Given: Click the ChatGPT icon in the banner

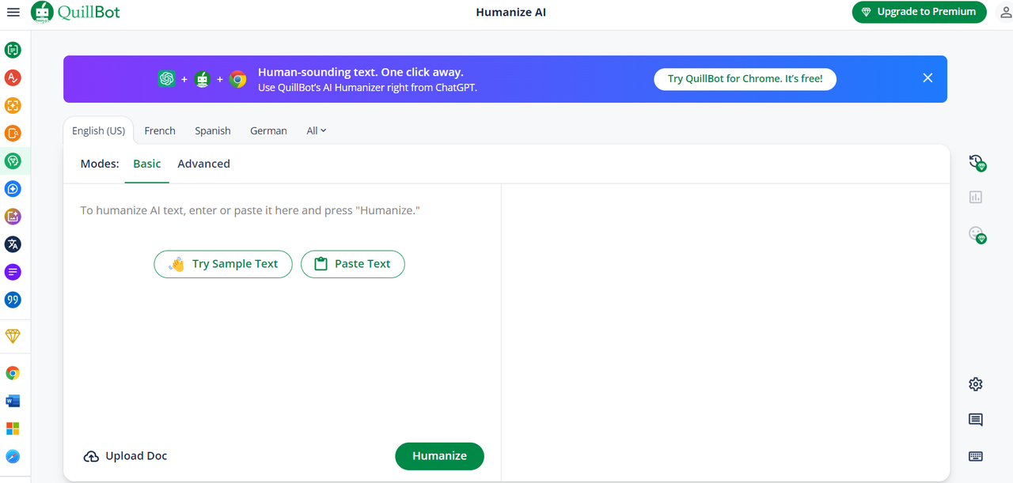Looking at the screenshot, I should pos(166,79).
